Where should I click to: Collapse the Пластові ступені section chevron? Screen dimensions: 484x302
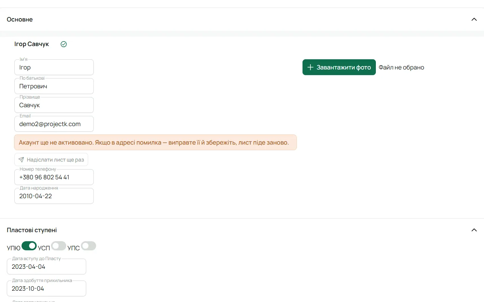(474, 230)
